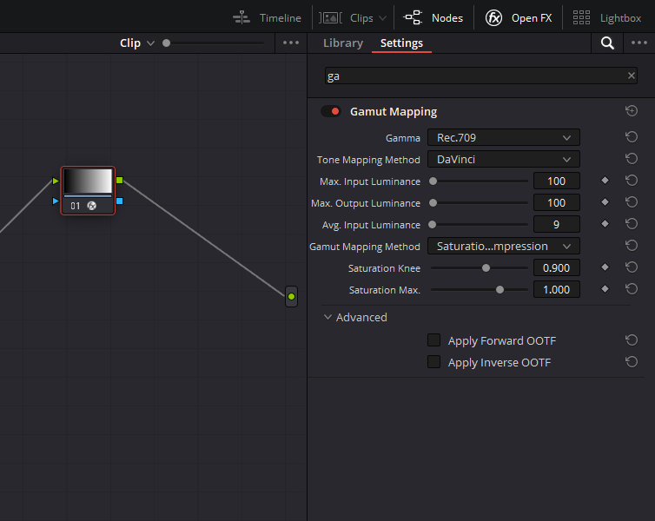655x521 pixels.
Task: Add keyframe for Max. Output Luminance
Action: pos(605,202)
